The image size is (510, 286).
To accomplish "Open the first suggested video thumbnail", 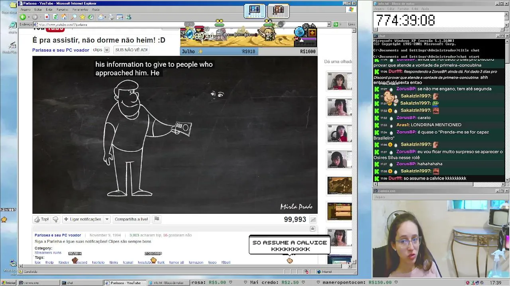I will click(x=339, y=81).
